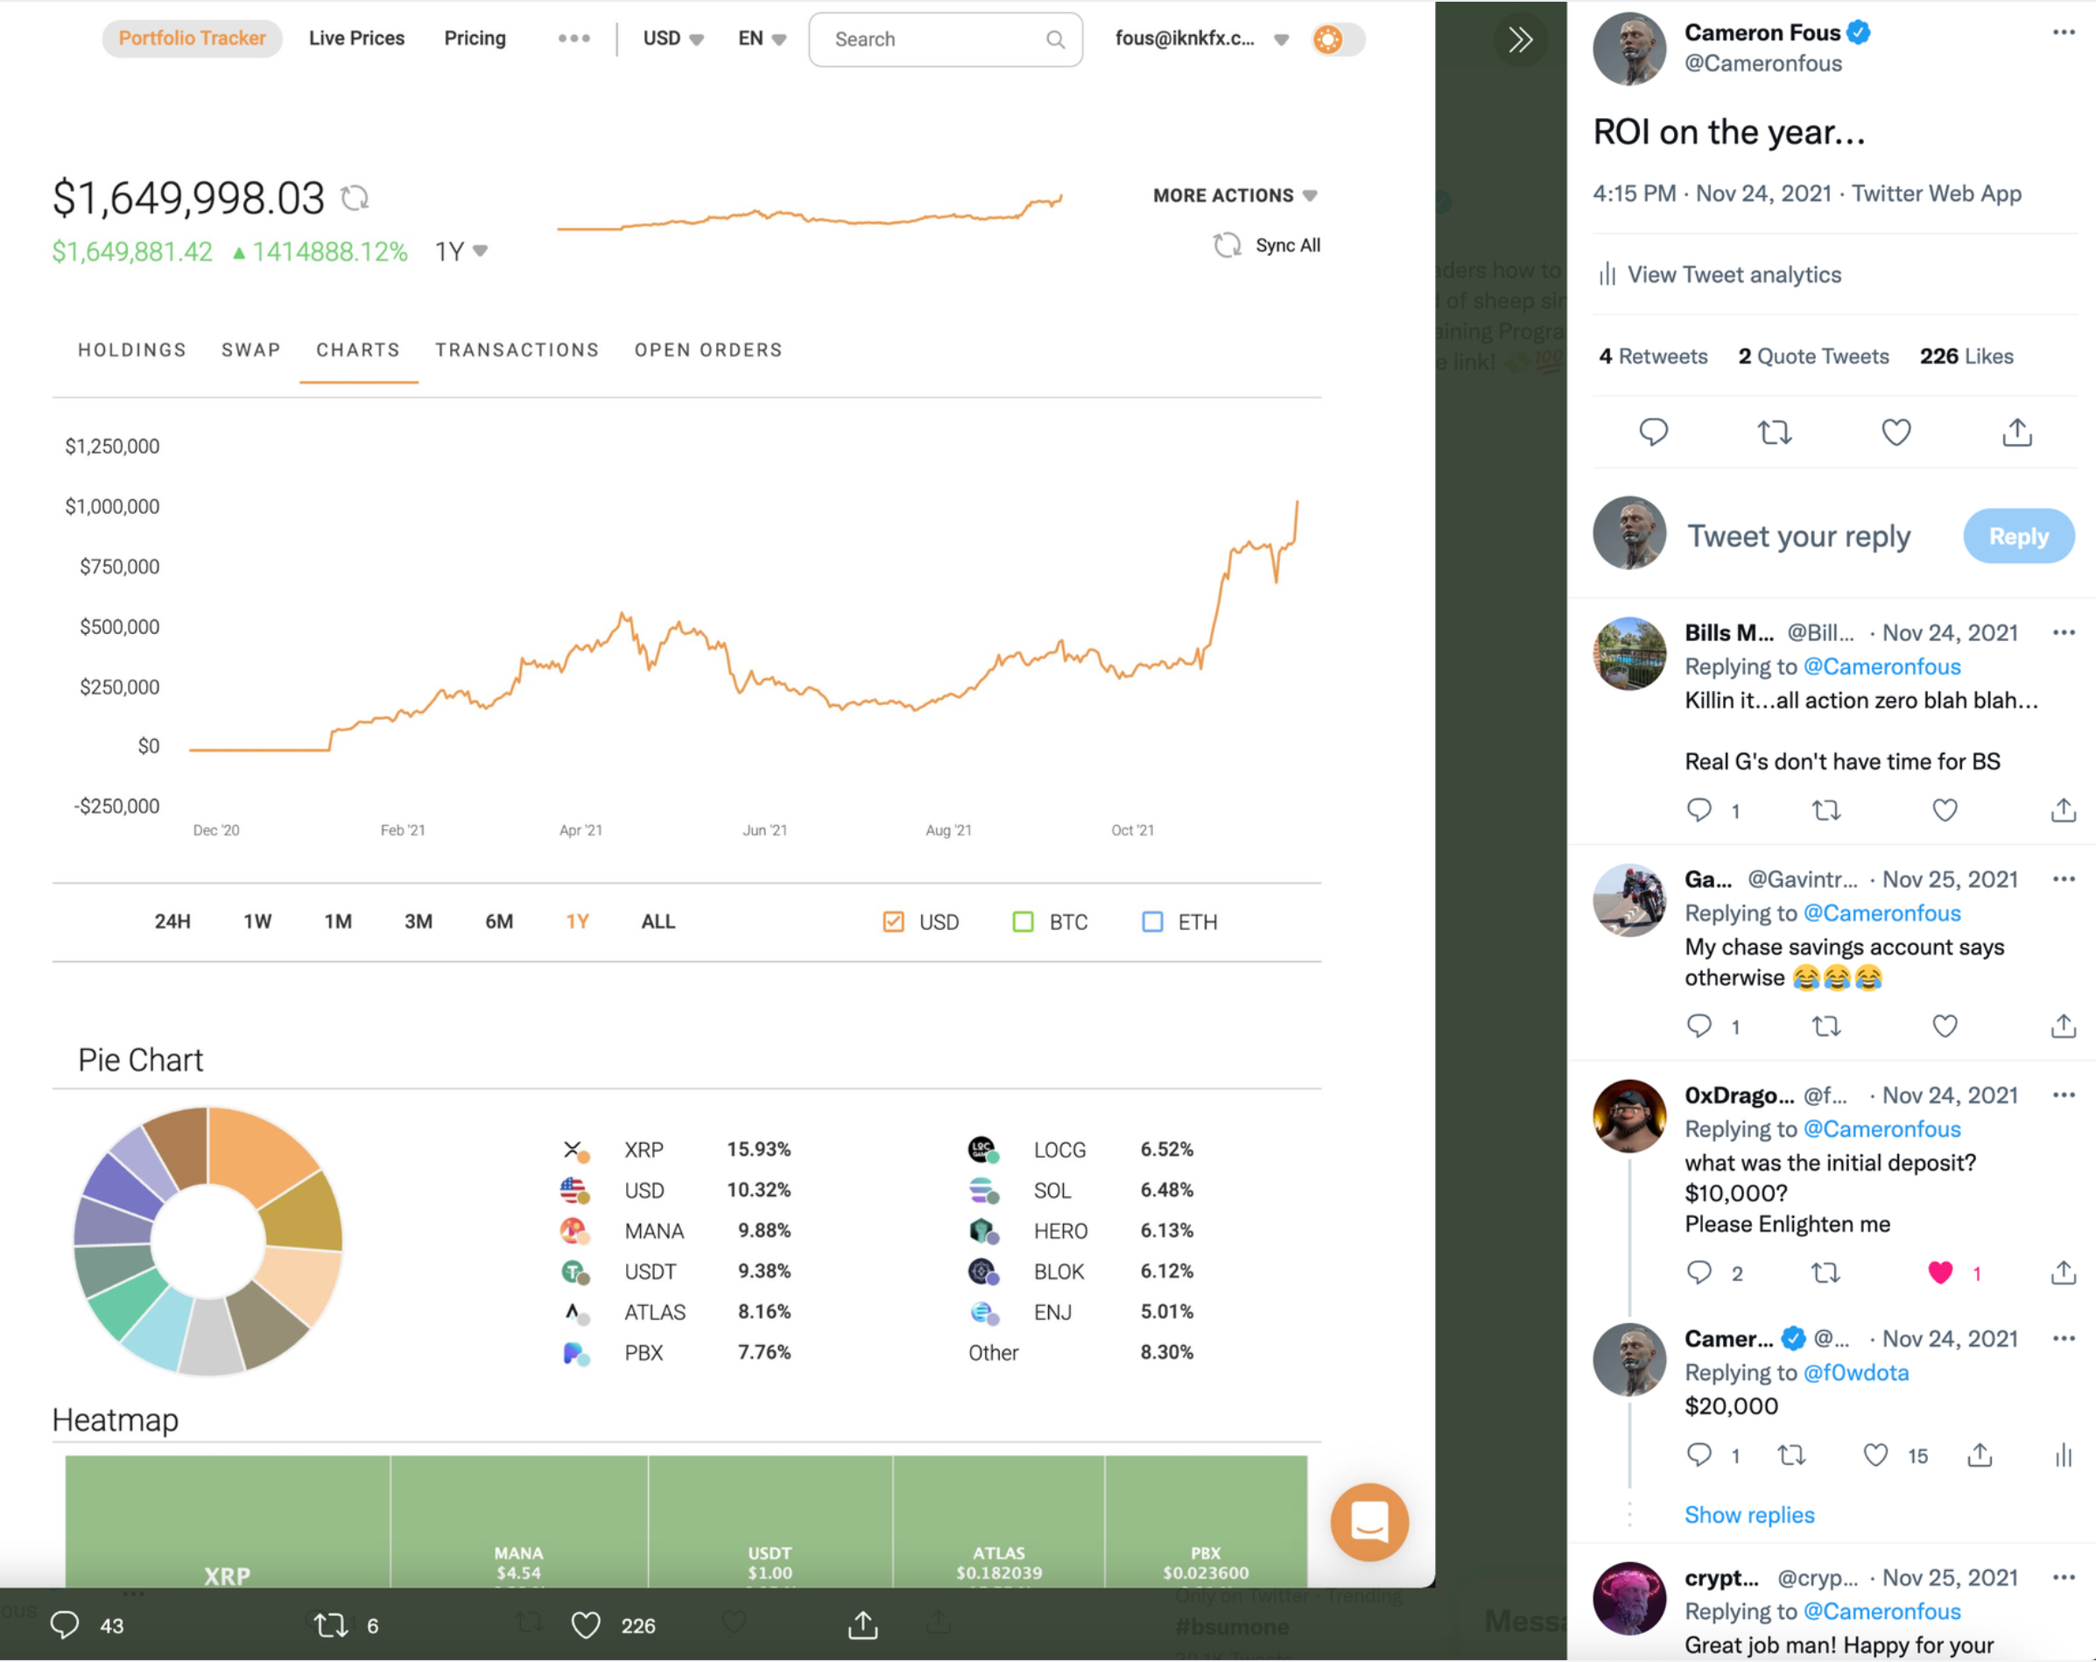The width and height of the screenshot is (2096, 1662).
Task: Open the 1Y period dropdown near balance
Action: pos(461,252)
